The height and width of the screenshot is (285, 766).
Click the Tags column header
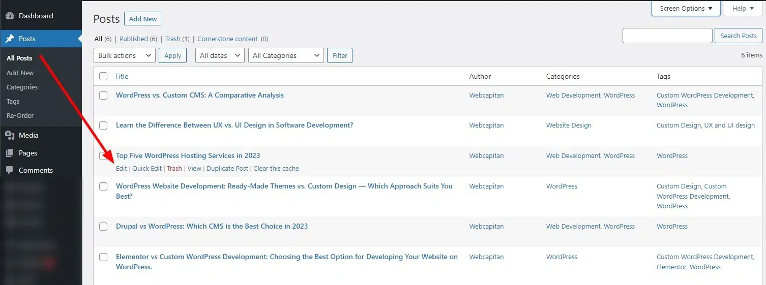pos(664,76)
